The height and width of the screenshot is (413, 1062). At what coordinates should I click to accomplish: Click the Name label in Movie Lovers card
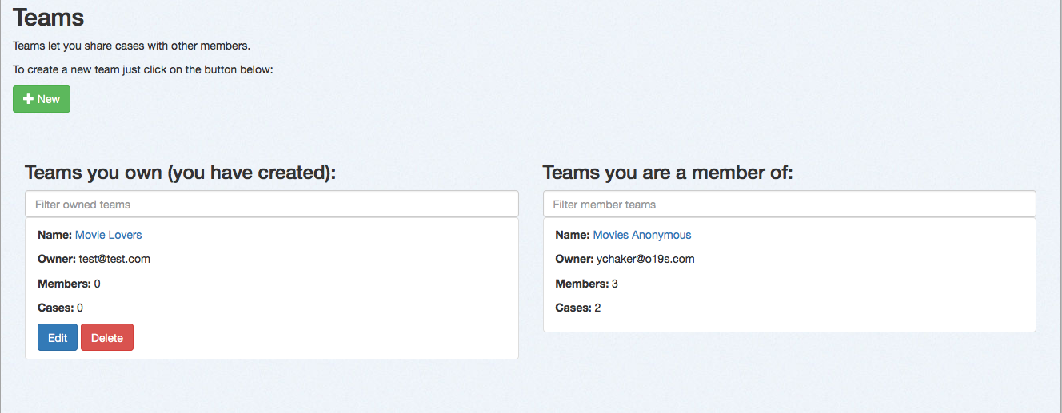click(54, 235)
